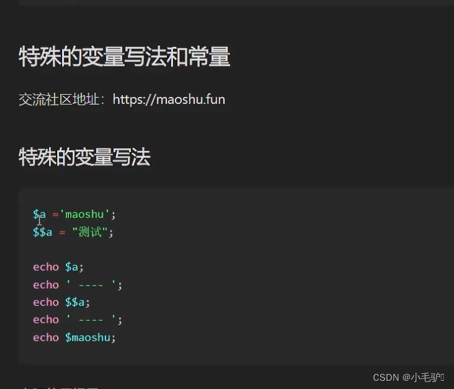Click the first echo ' ---- ' separator line
The height and width of the screenshot is (389, 454).
pos(78,285)
